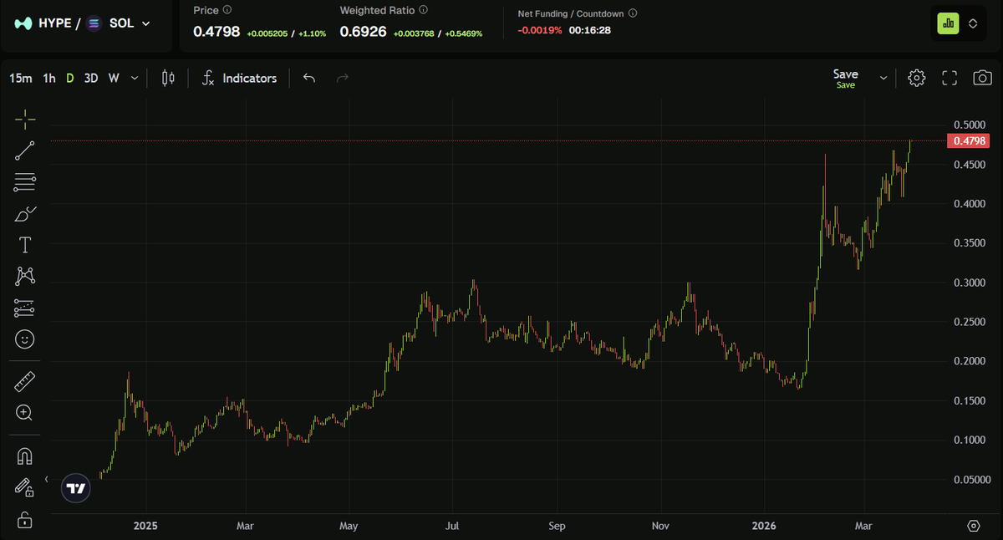
Task: Click the current price label 0.4798
Action: tap(969, 140)
